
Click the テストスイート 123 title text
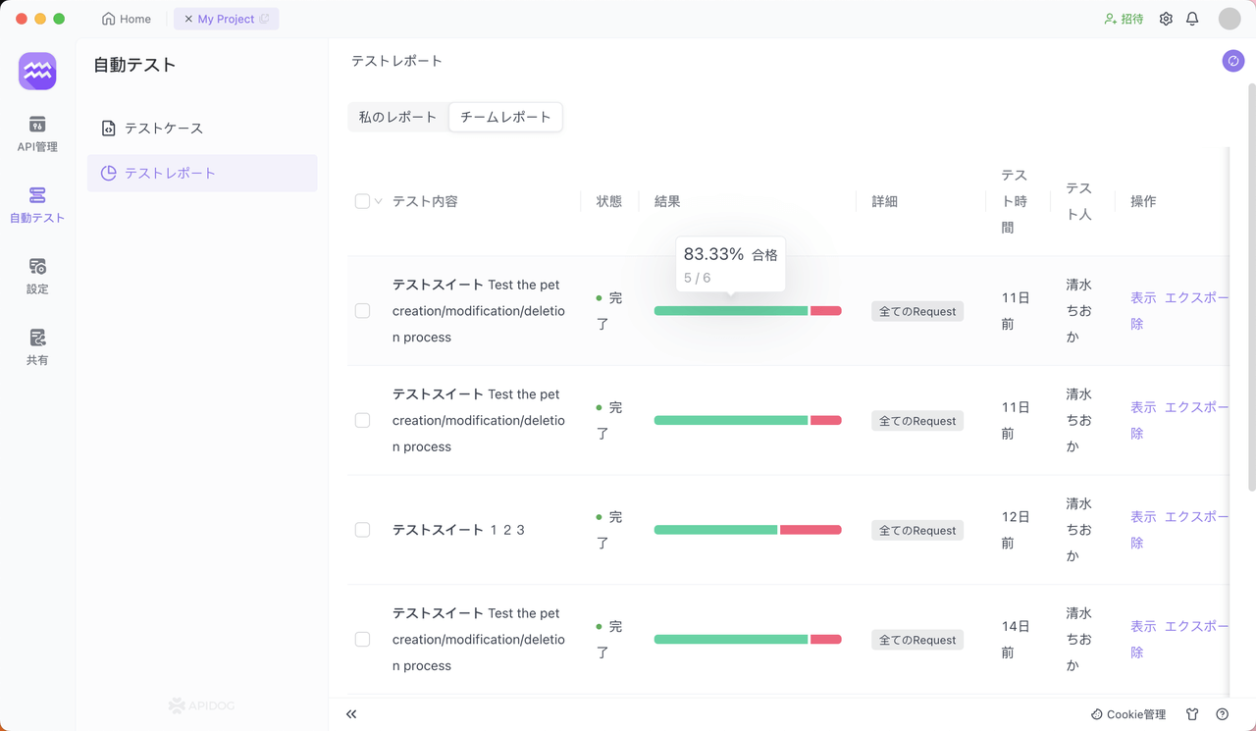coord(459,530)
